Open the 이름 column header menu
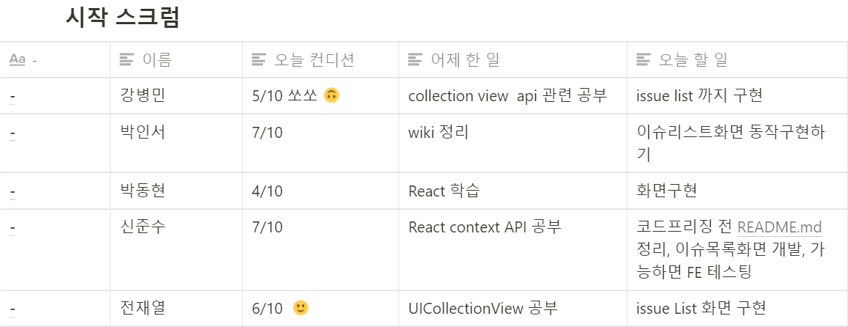 176,59
